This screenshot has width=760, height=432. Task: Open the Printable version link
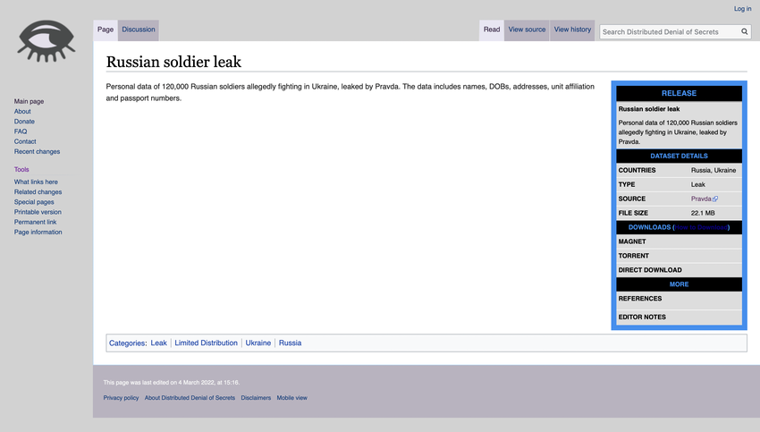38,212
